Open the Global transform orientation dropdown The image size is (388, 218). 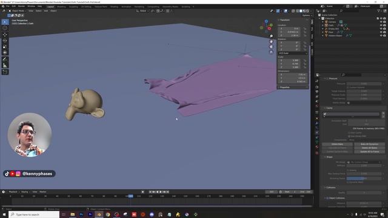click(142, 11)
